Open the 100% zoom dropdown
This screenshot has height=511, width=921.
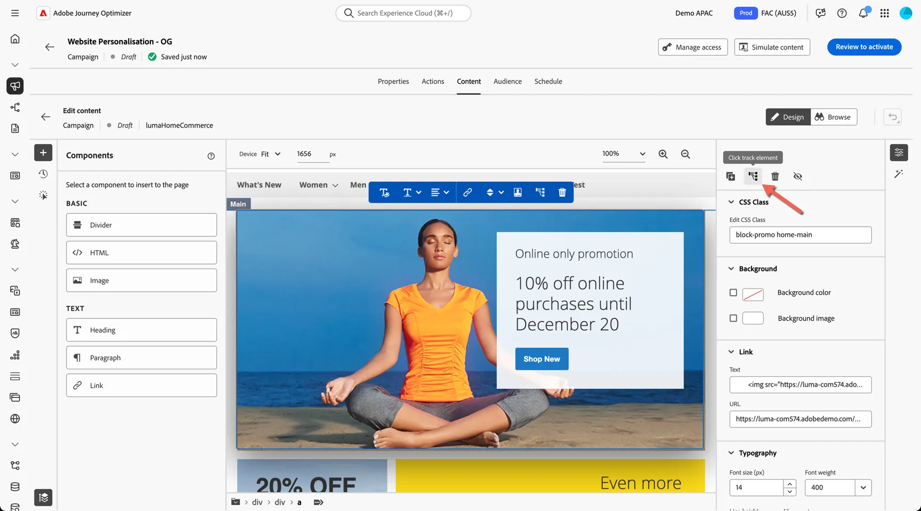pos(624,154)
